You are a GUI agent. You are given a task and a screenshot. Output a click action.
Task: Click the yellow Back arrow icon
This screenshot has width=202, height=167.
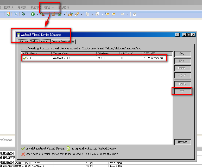(113, 14)
